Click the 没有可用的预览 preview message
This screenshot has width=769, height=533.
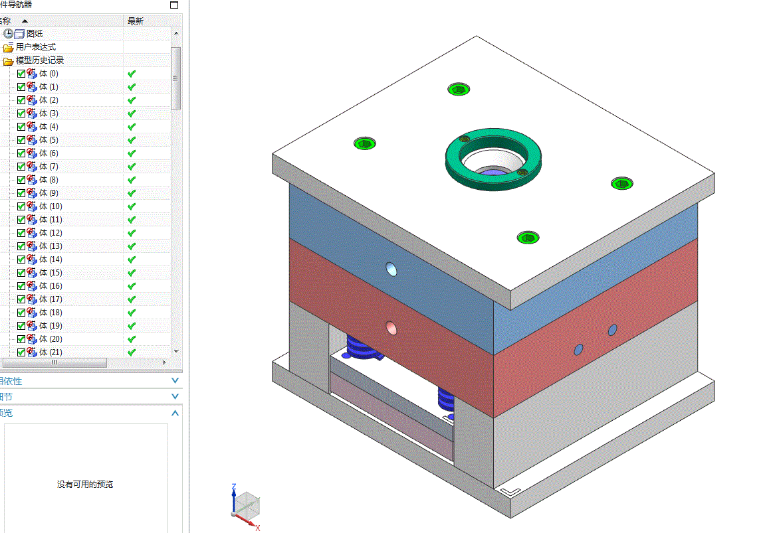[x=85, y=484]
